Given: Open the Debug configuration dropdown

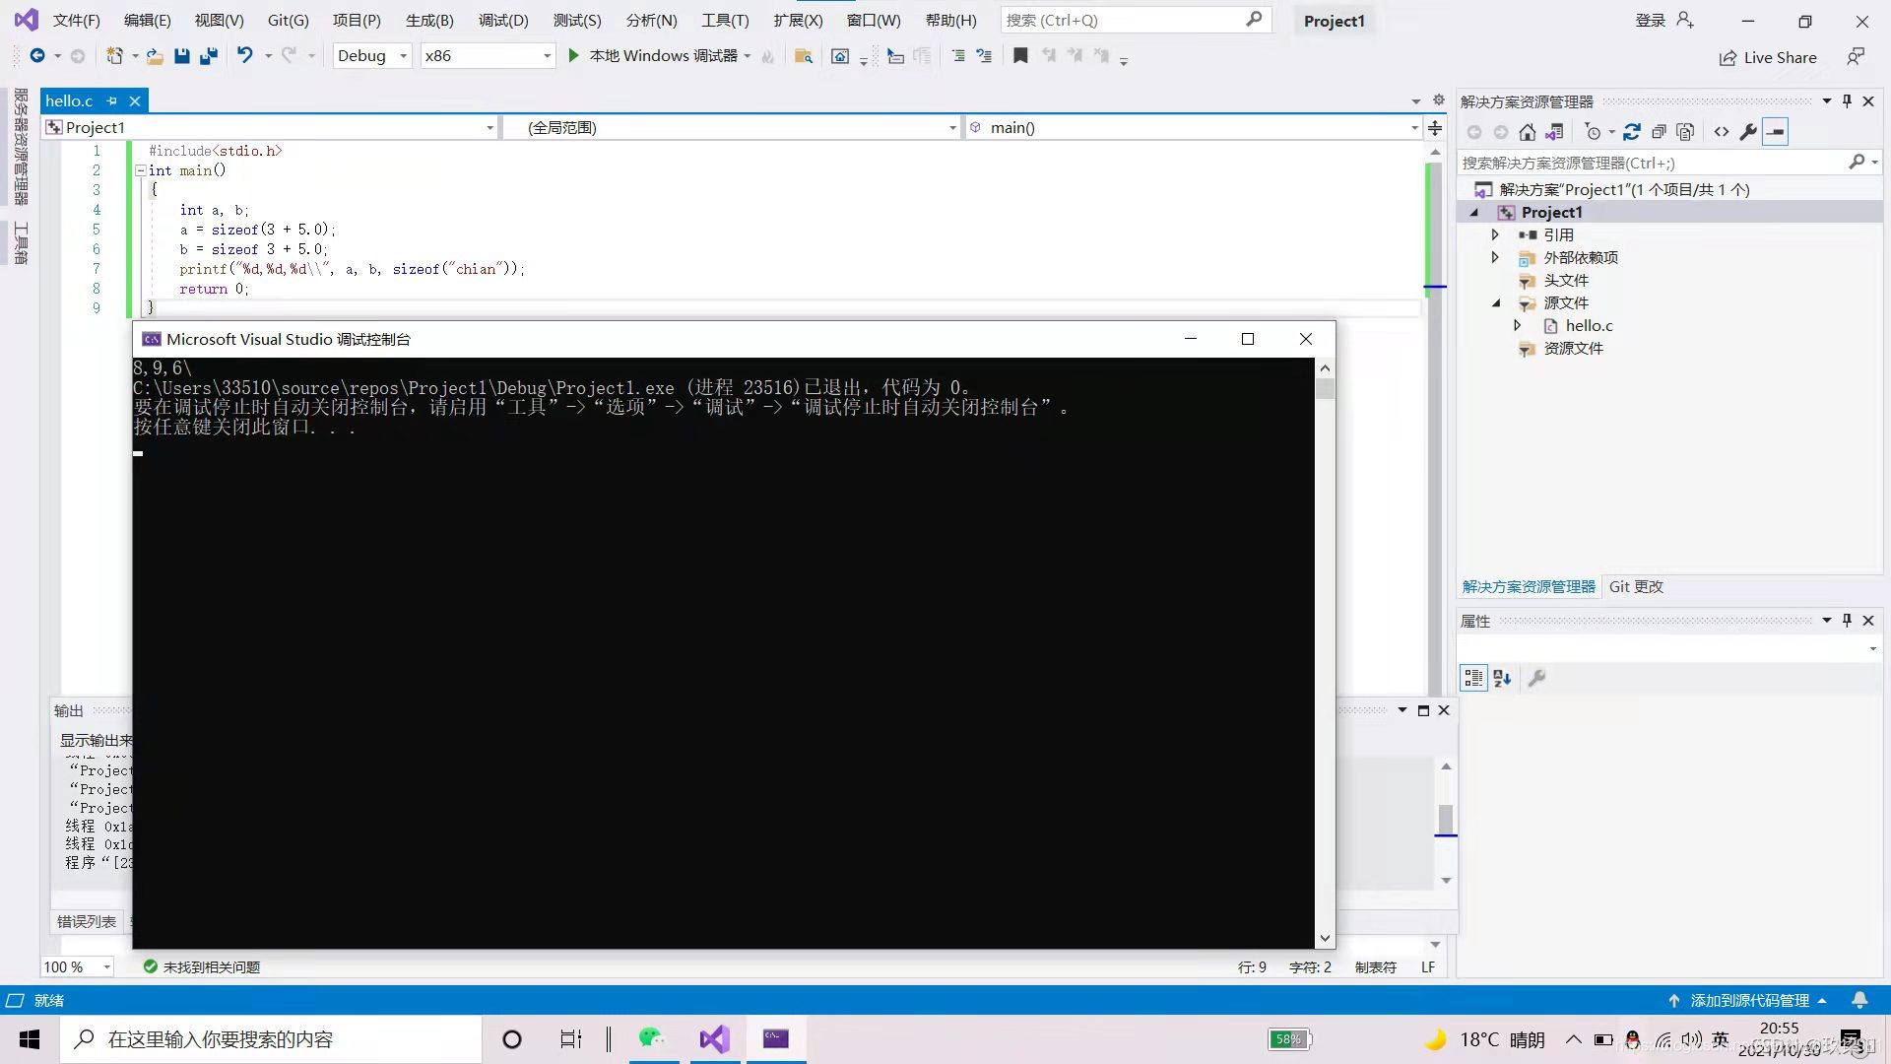Looking at the screenshot, I should [403, 56].
